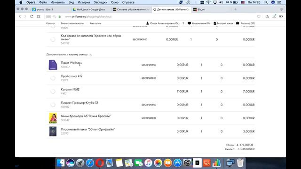Open Notes app in the dock

(119, 163)
